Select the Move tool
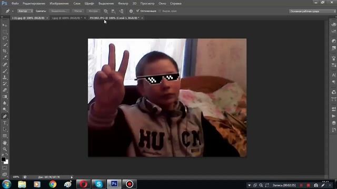 click(5, 25)
